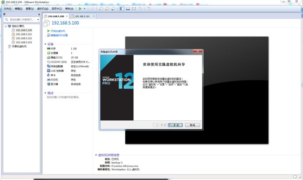Click the Unity mode toolbar icon
303x180 pixels.
tap(140, 9)
